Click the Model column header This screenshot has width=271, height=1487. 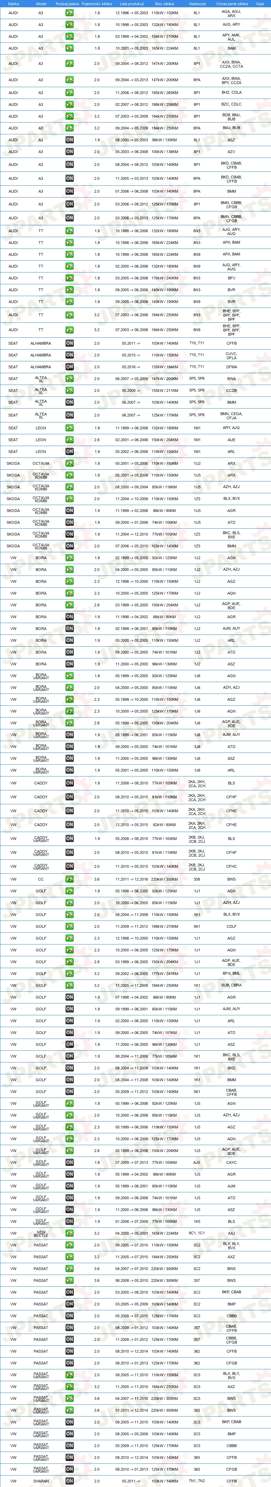[x=41, y=3]
